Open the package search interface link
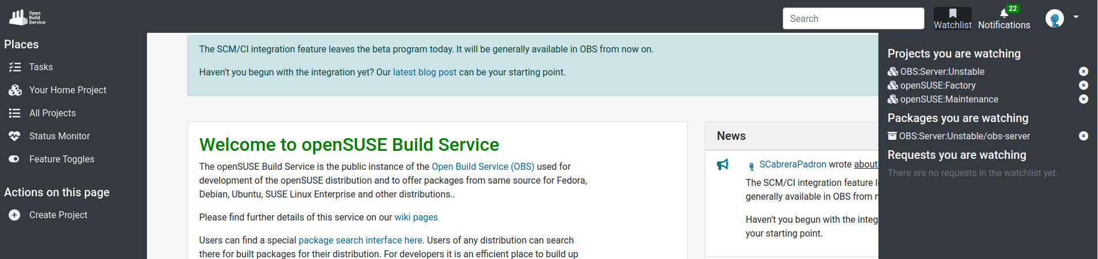1098x259 pixels. point(360,241)
